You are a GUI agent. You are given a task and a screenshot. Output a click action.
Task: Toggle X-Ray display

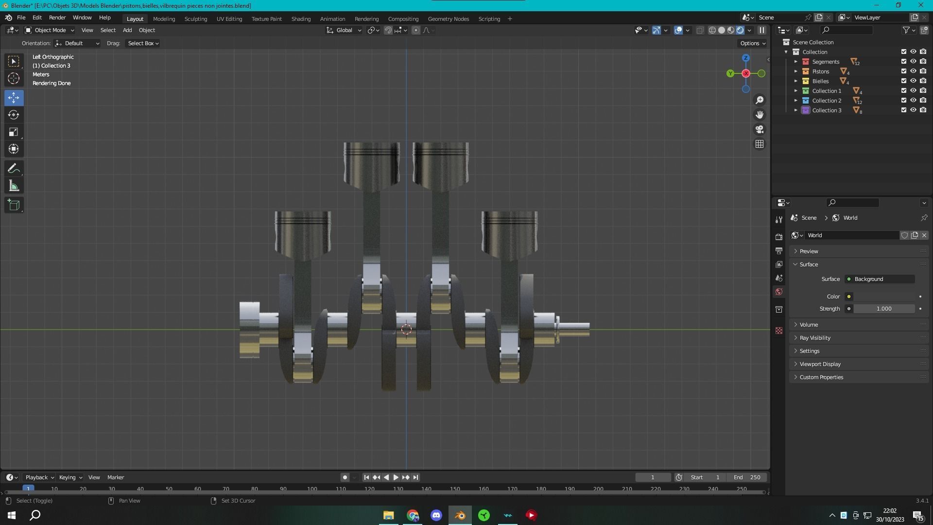[700, 30]
